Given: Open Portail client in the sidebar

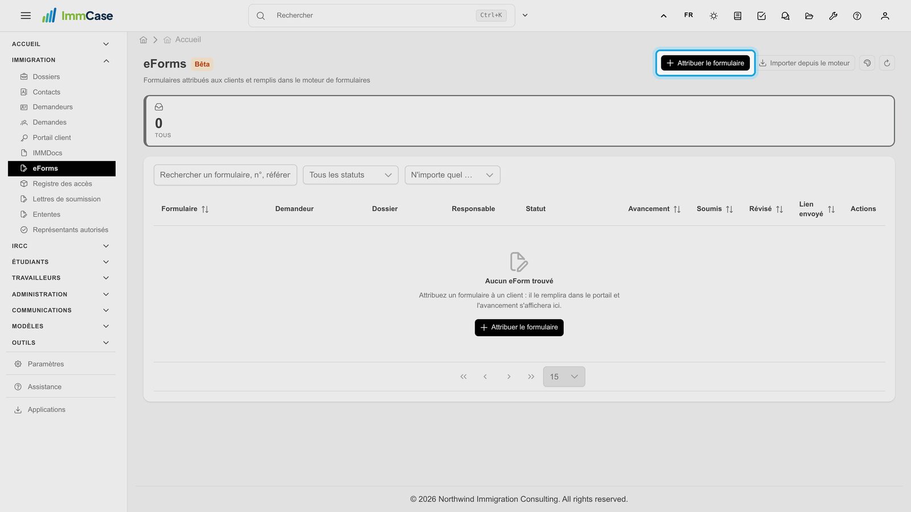Looking at the screenshot, I should pos(61,138).
